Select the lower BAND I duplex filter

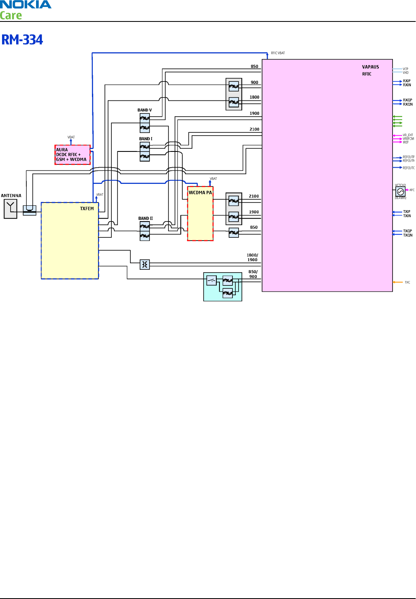[145, 156]
